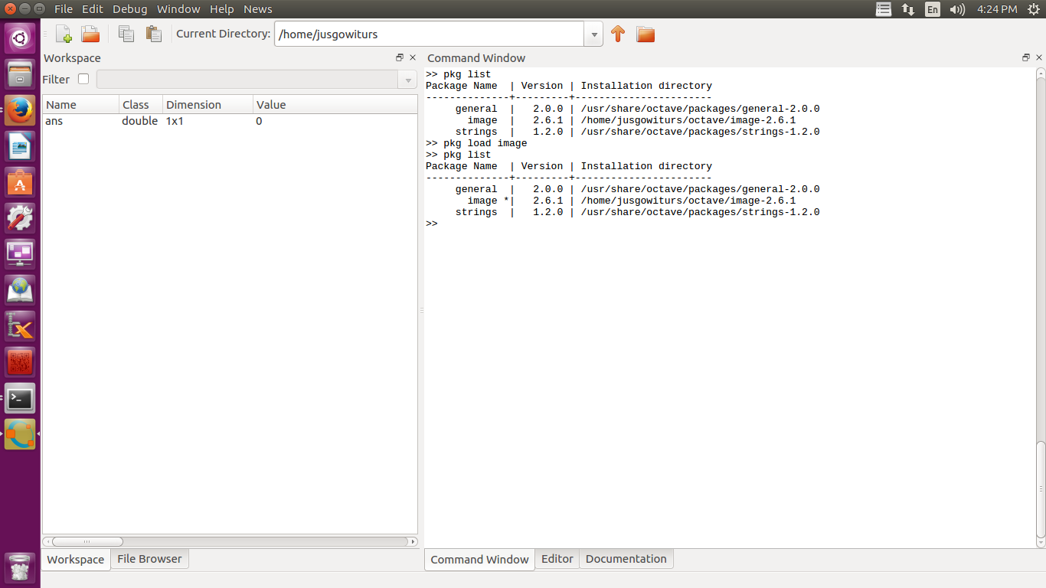1046x588 pixels.
Task: Click the Command Window vertical scrollbar
Action: coord(1041,490)
